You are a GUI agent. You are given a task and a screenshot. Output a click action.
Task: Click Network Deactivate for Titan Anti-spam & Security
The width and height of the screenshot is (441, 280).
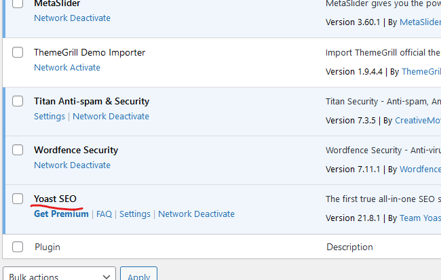111,117
